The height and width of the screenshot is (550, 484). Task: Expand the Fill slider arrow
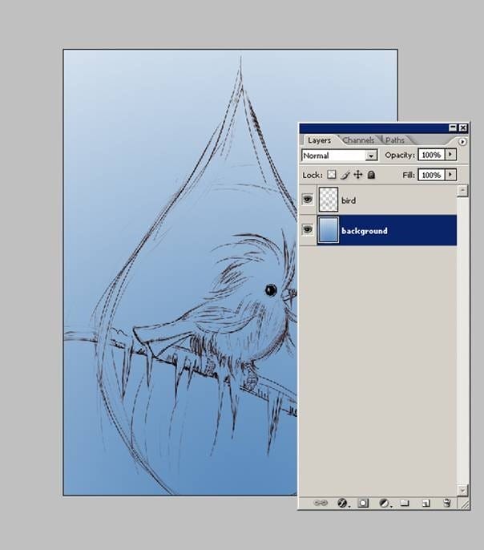pyautogui.click(x=450, y=174)
